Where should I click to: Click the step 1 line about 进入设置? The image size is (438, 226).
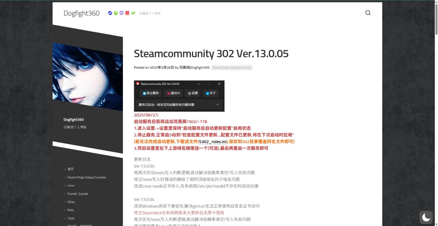(x=192, y=128)
